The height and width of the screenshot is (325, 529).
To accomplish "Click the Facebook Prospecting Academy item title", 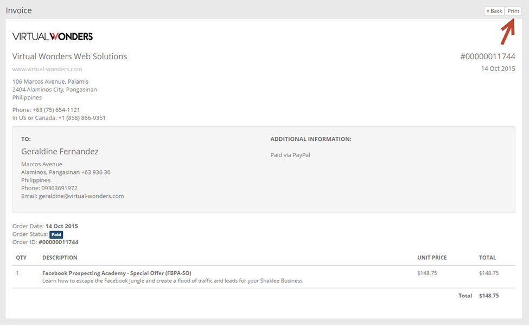I will [117, 273].
